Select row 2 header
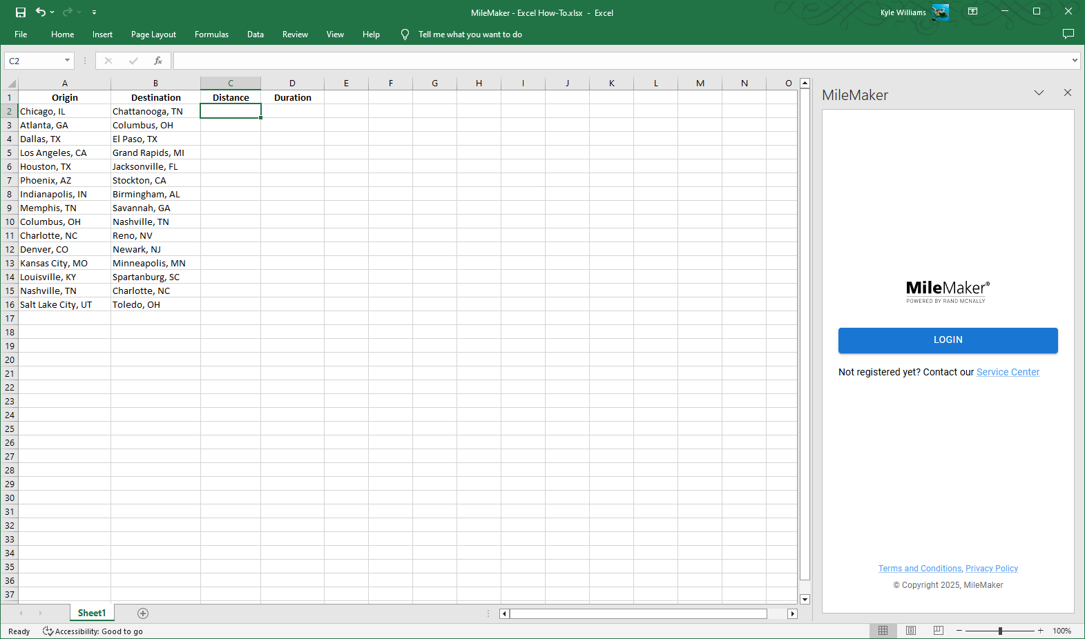The height and width of the screenshot is (639, 1085). click(10, 111)
